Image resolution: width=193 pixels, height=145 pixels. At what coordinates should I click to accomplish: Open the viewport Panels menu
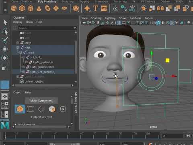pos(149,18)
